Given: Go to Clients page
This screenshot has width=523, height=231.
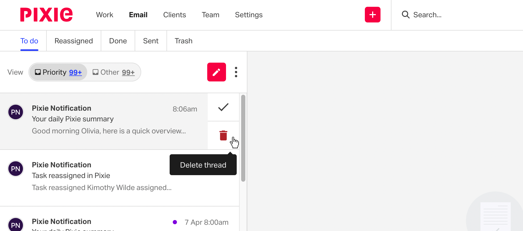Looking at the screenshot, I should 175,15.
